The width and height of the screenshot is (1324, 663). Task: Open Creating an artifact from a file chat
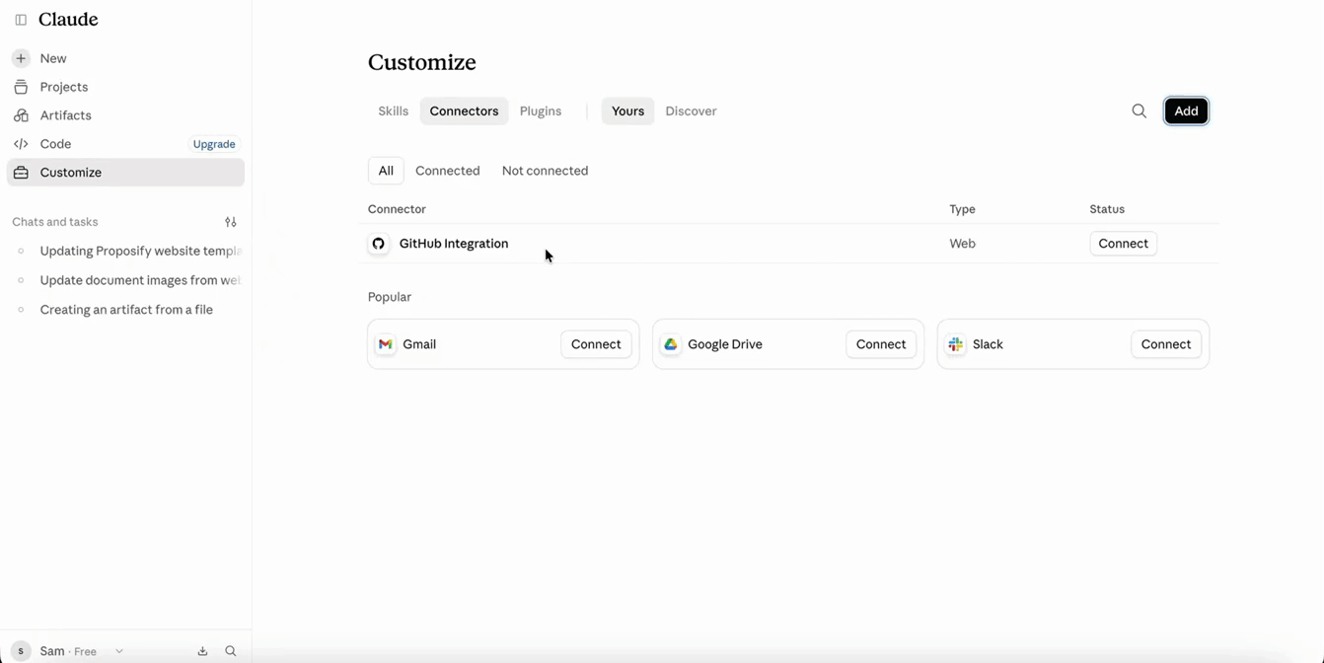[125, 310]
